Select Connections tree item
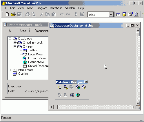 pyautogui.click(x=36, y=62)
